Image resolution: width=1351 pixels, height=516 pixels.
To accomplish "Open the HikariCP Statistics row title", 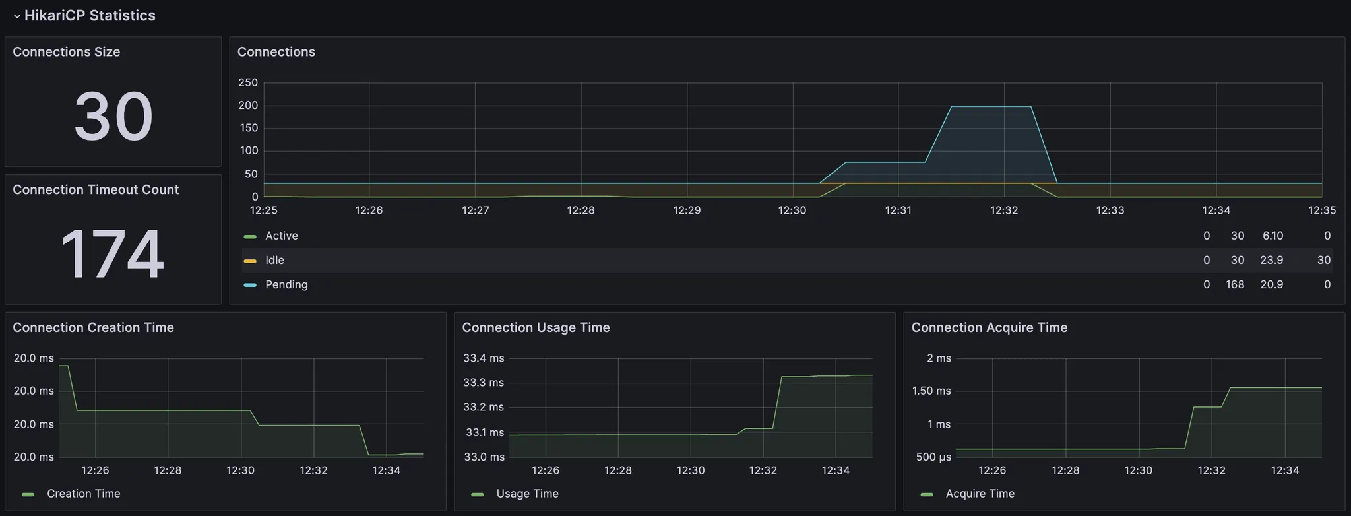I will point(90,15).
